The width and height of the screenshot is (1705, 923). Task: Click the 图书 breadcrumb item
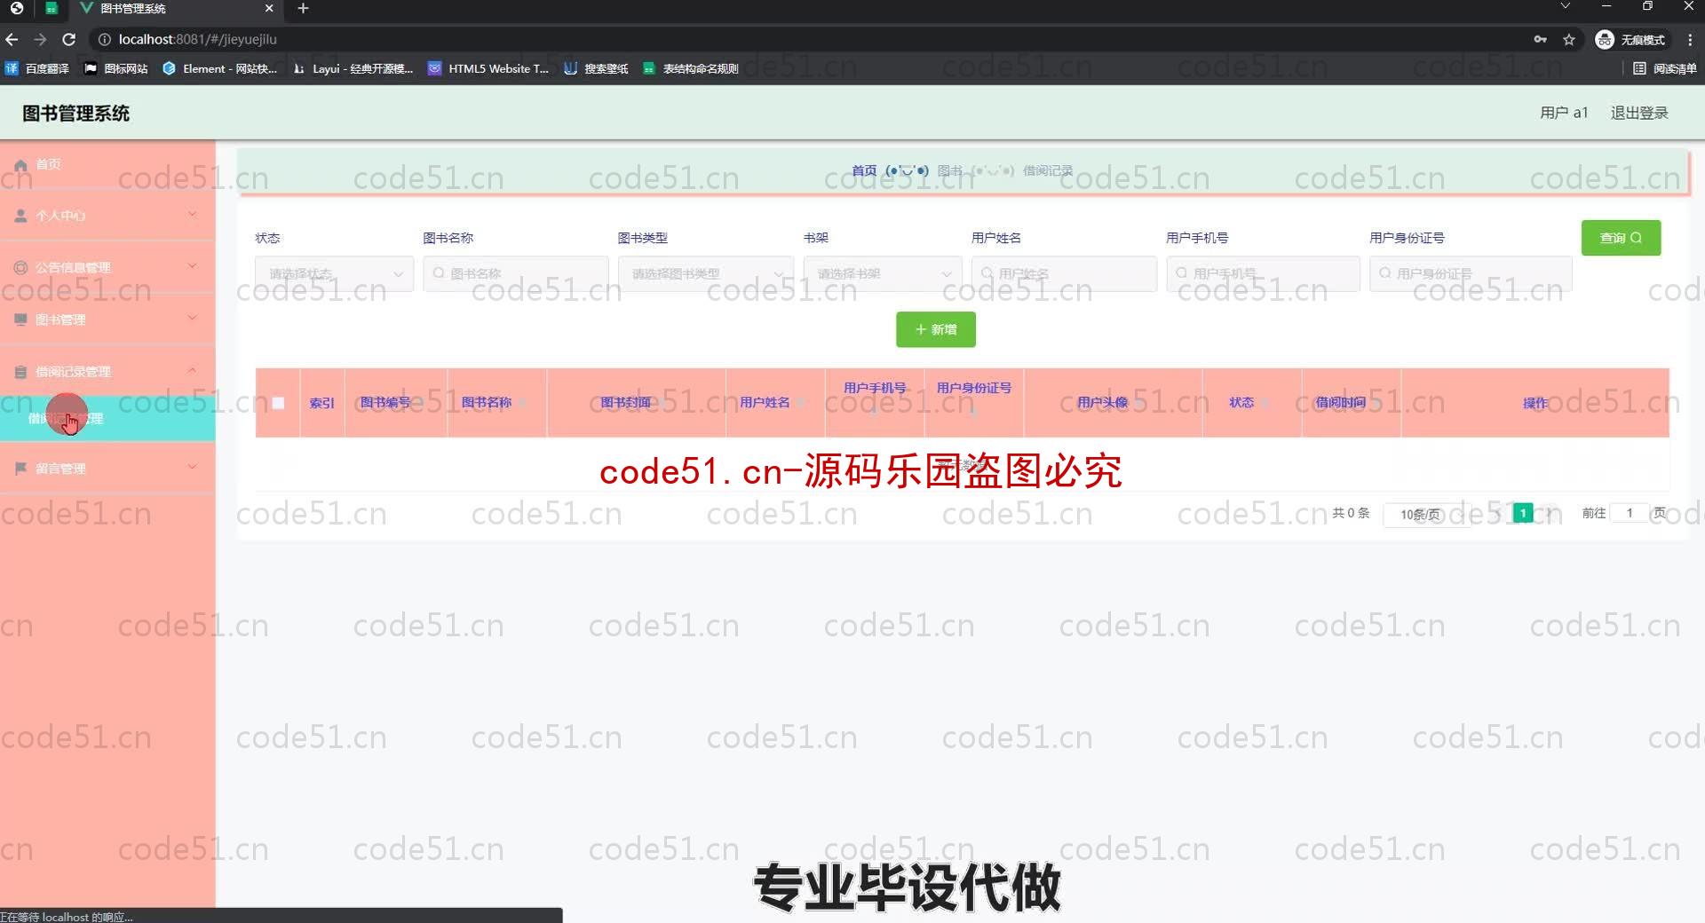949,170
